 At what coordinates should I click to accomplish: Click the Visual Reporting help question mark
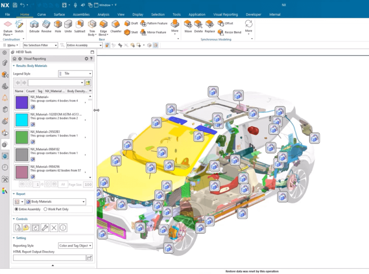[x=91, y=59]
